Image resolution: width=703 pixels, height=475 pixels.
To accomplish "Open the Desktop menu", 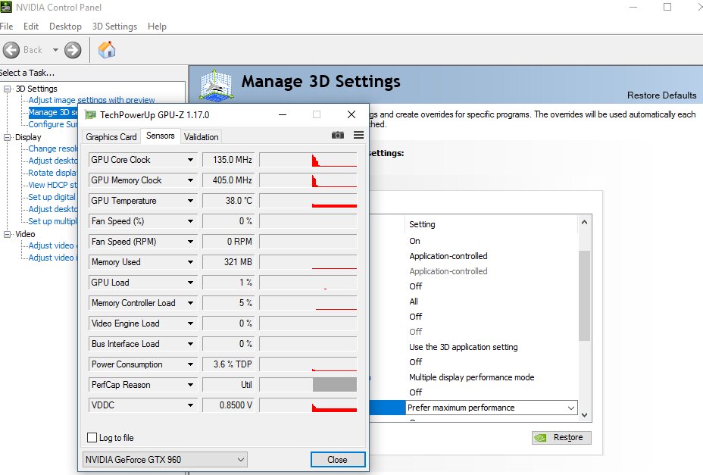I will click(65, 27).
